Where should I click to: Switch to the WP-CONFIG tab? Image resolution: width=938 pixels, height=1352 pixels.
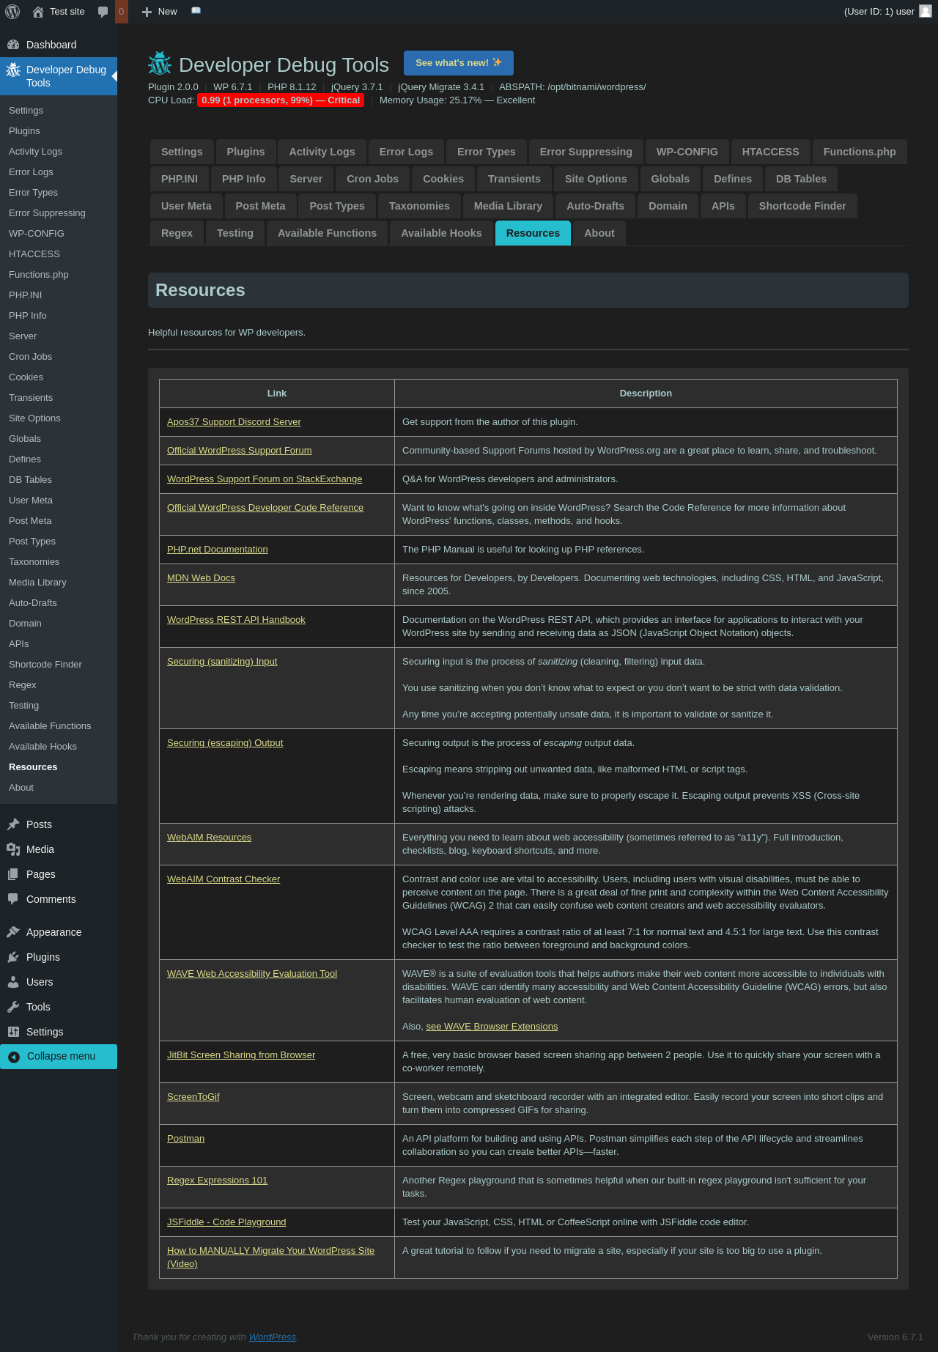pyautogui.click(x=687, y=152)
